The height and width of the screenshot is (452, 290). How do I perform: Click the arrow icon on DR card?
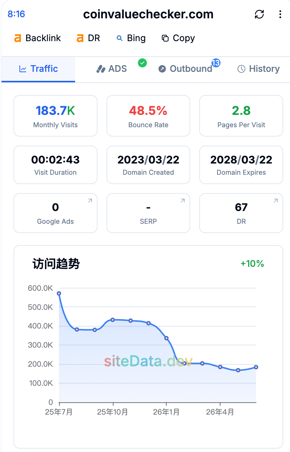(x=275, y=201)
